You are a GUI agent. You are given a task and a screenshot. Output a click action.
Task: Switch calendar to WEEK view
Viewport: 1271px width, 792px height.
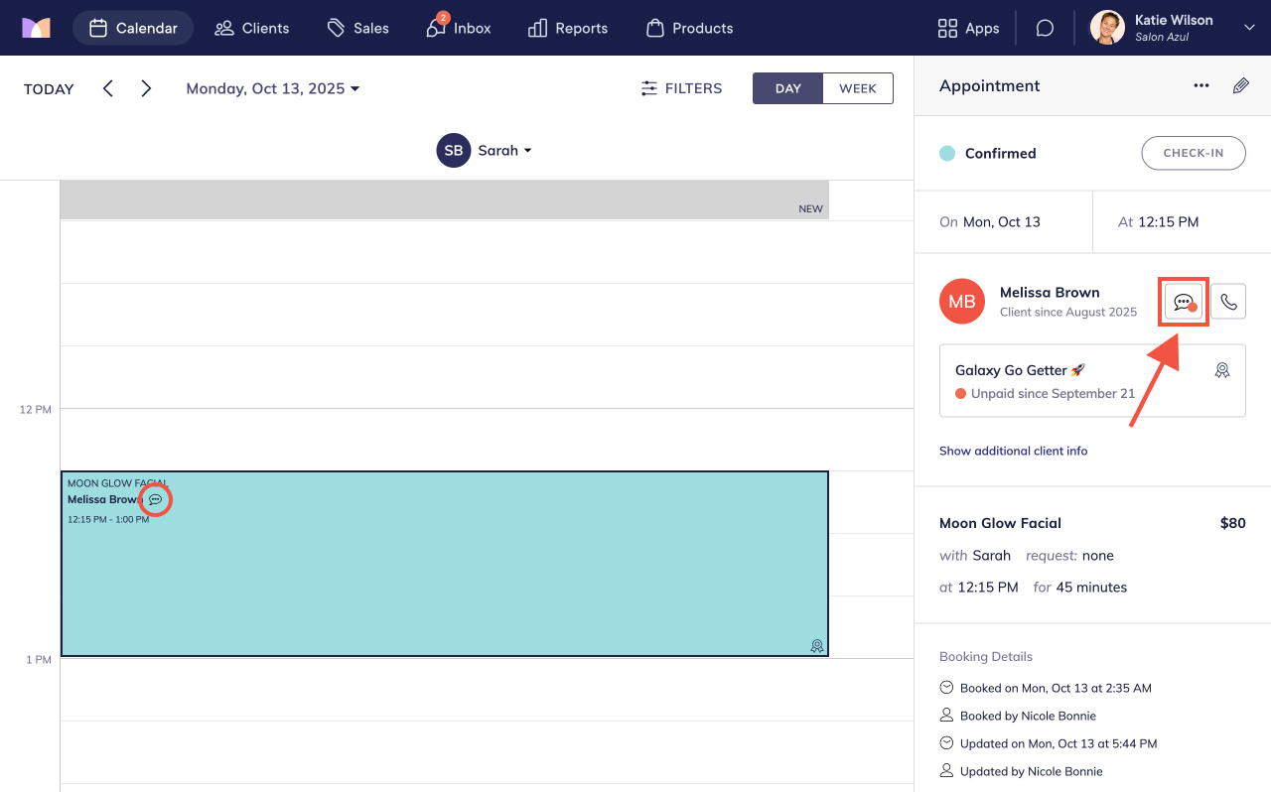[858, 88]
